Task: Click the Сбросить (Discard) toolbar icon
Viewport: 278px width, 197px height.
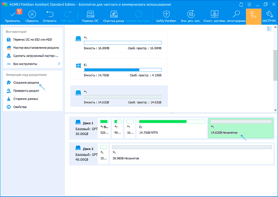Action: pos(32,14)
